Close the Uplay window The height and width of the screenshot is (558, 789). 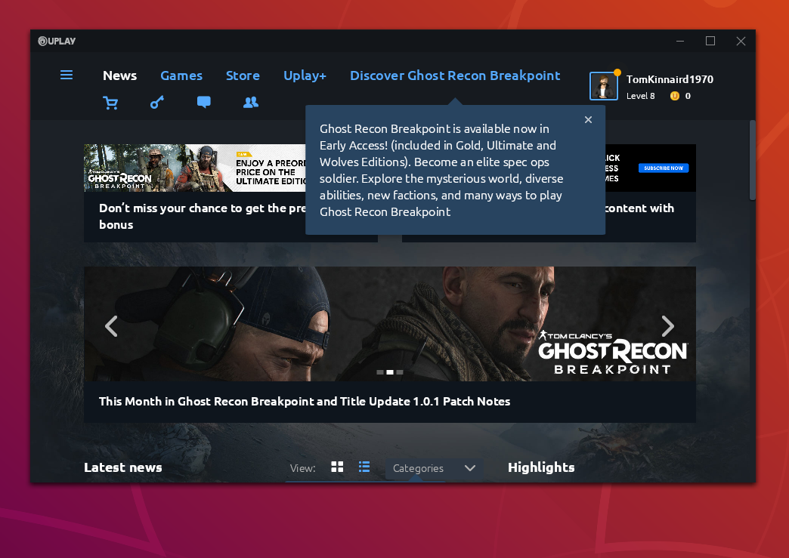click(741, 42)
